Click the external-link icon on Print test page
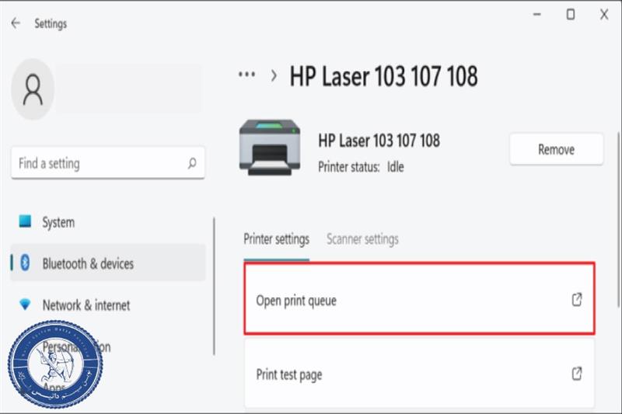 tap(577, 374)
